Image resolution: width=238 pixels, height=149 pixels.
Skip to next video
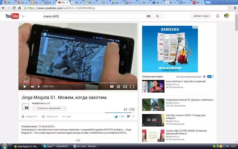tap(32, 87)
